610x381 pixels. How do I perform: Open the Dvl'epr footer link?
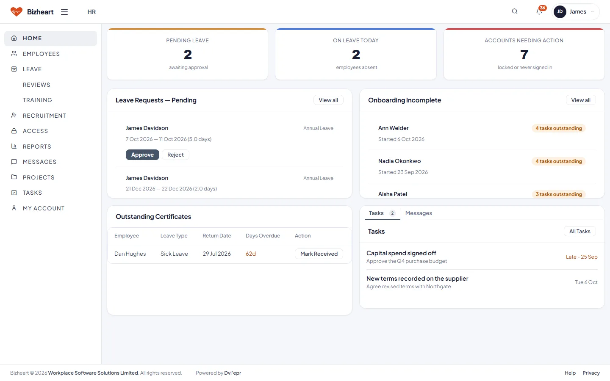(233, 373)
